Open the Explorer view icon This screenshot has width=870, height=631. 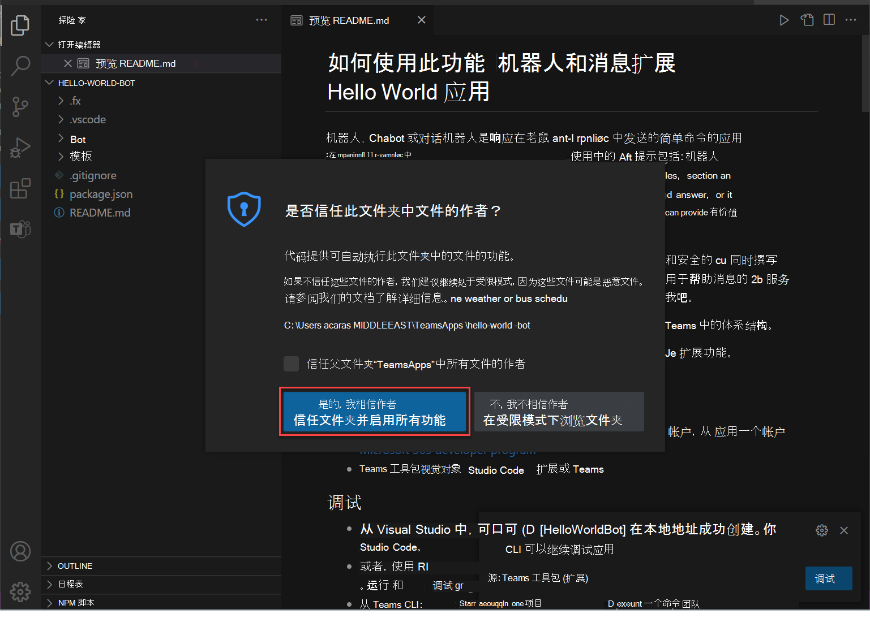click(x=20, y=25)
